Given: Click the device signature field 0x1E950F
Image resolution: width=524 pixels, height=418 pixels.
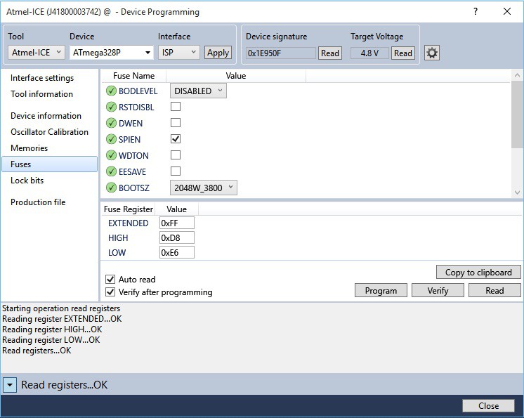Looking at the screenshot, I should pos(281,53).
